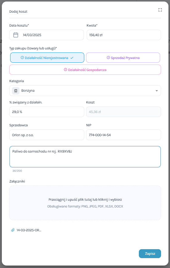This screenshot has width=170, height=268.
Task: Select Działalność Gospodarcza purchase type
Action: click(85, 69)
